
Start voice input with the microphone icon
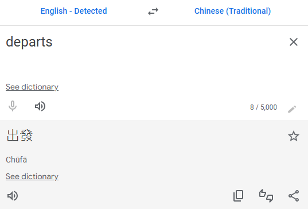click(x=13, y=106)
